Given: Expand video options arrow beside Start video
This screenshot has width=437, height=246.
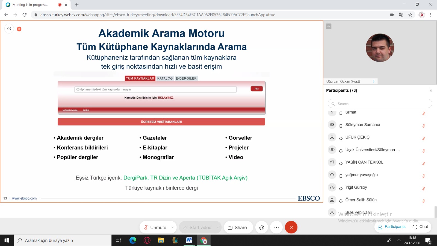Looking at the screenshot, I should (x=218, y=227).
